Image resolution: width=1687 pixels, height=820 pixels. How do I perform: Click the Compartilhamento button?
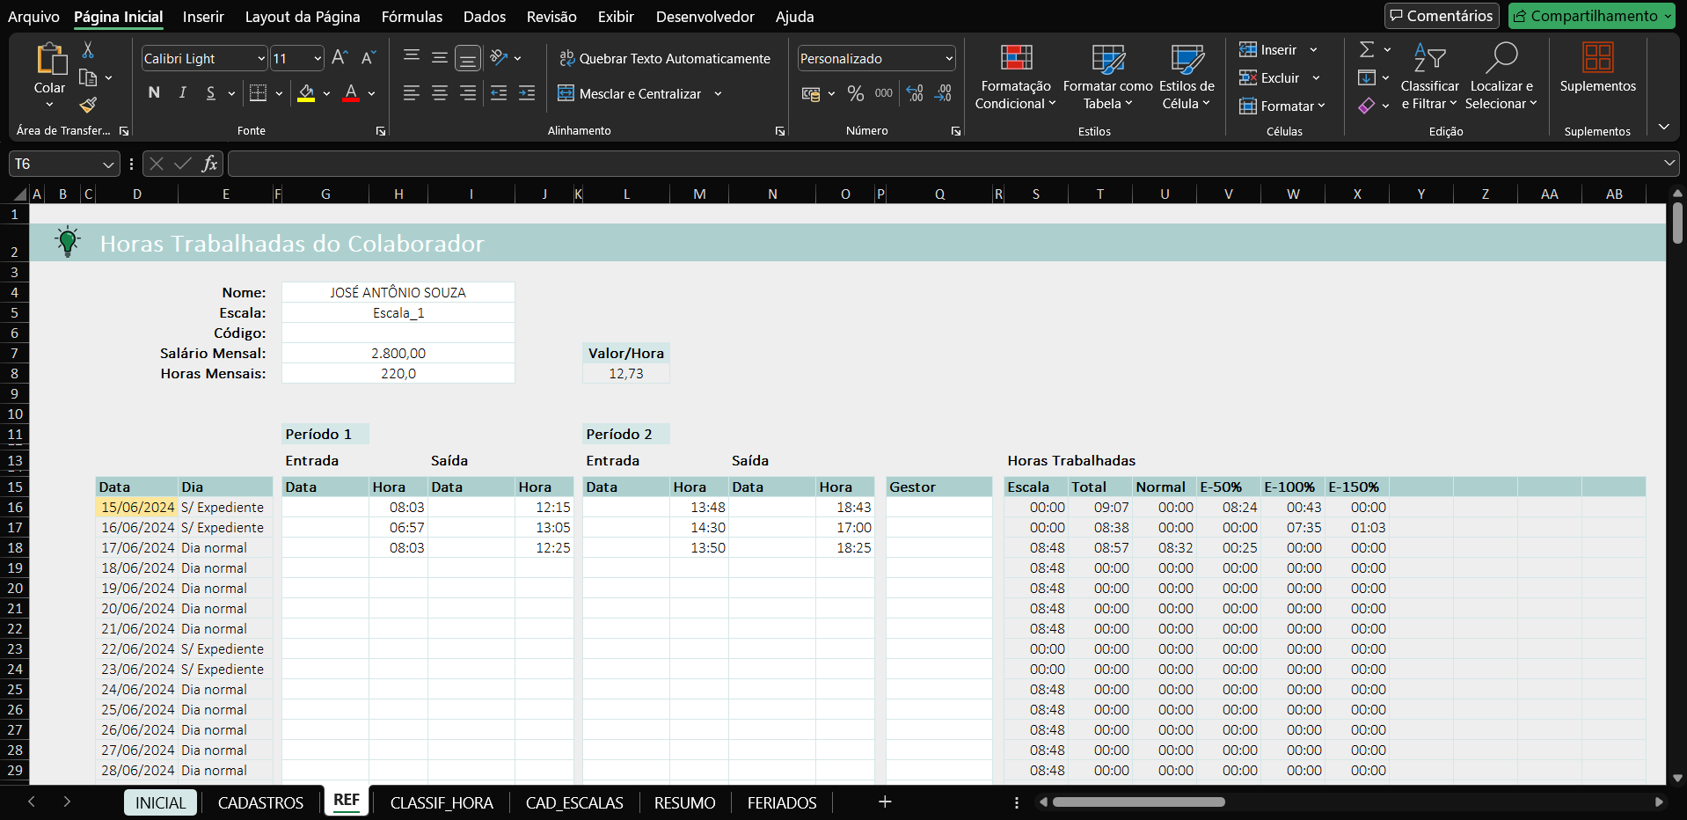(x=1590, y=15)
